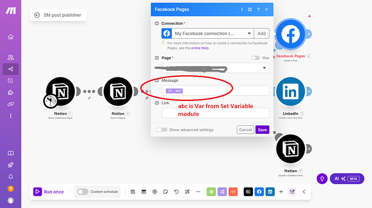Viewport: 372px width, 208px height.
Task: Click the Run once button
Action: (x=49, y=192)
